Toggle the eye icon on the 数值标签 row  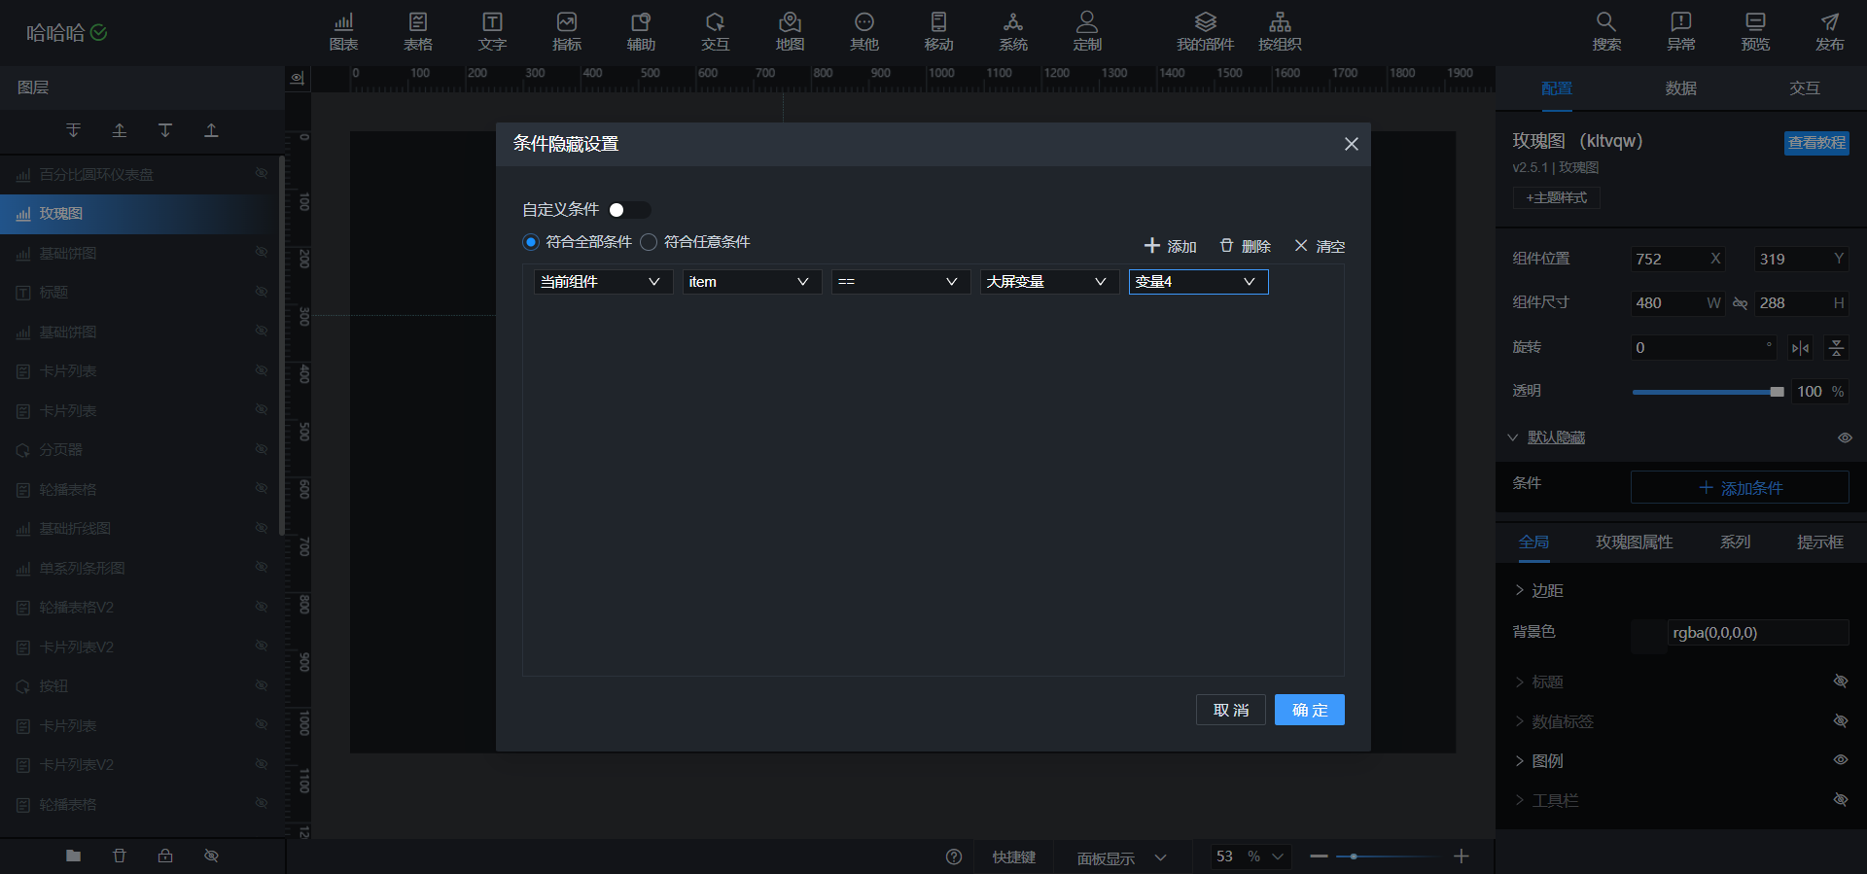click(1841, 721)
